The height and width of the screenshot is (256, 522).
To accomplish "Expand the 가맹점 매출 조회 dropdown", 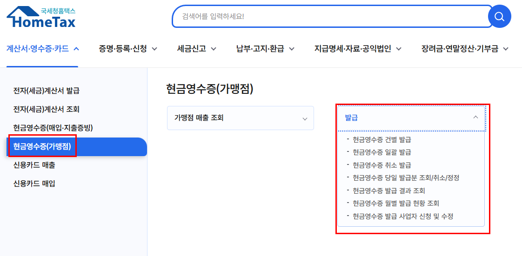I will pyautogui.click(x=241, y=118).
